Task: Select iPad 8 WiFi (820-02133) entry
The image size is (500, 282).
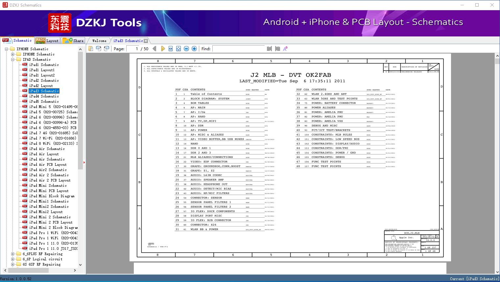Action: pyautogui.click(x=53, y=143)
